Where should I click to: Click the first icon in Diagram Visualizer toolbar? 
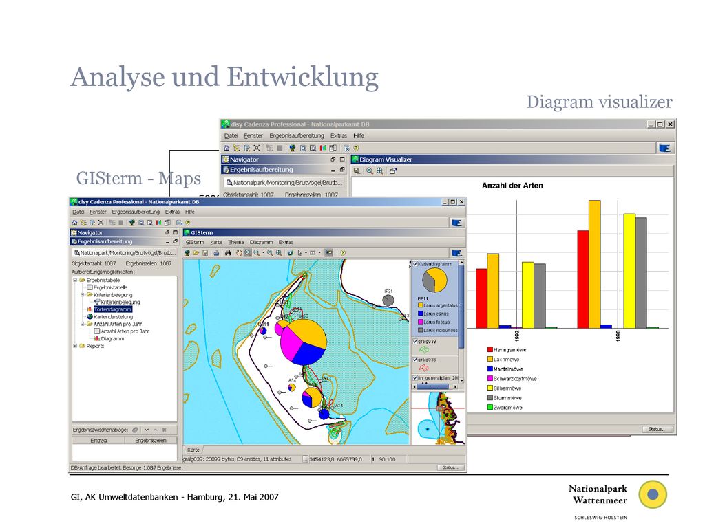pyautogui.click(x=357, y=171)
